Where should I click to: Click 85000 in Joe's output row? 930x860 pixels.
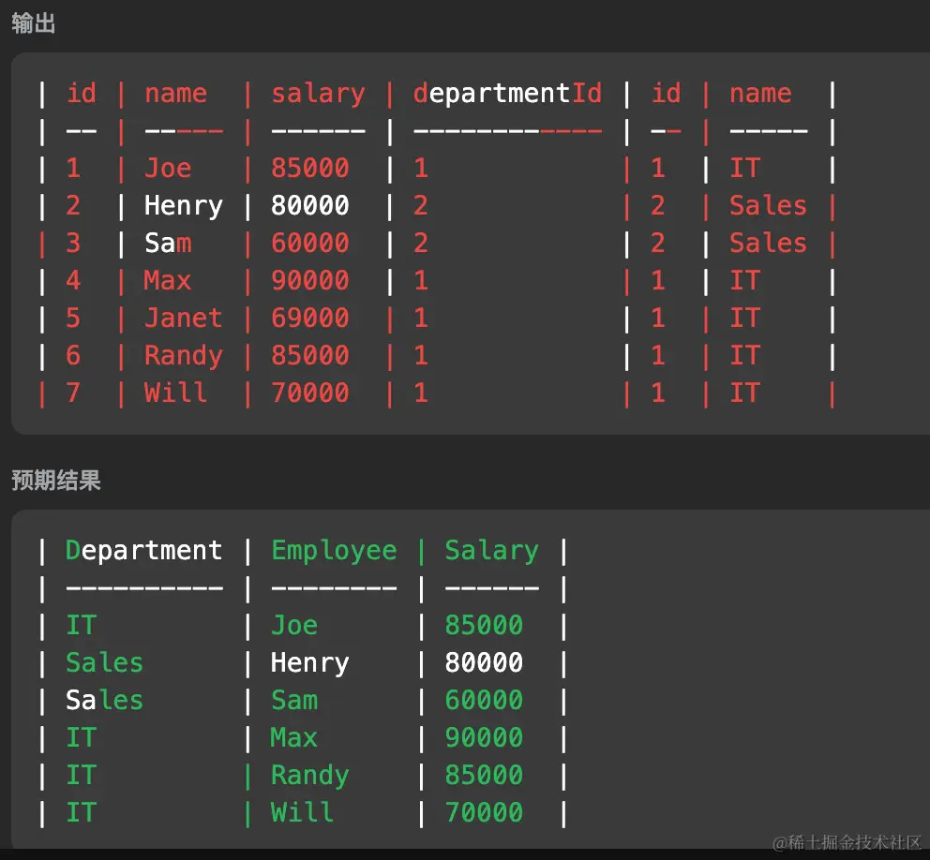pos(310,169)
